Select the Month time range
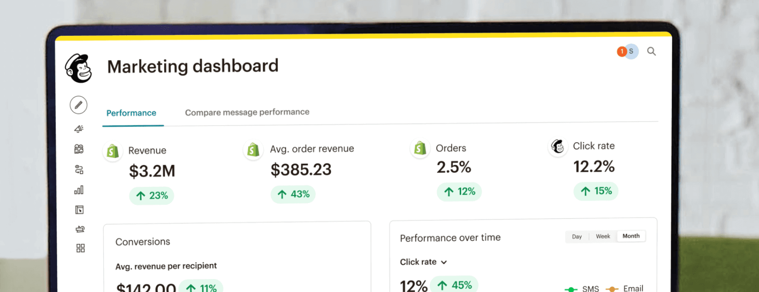 631,236
